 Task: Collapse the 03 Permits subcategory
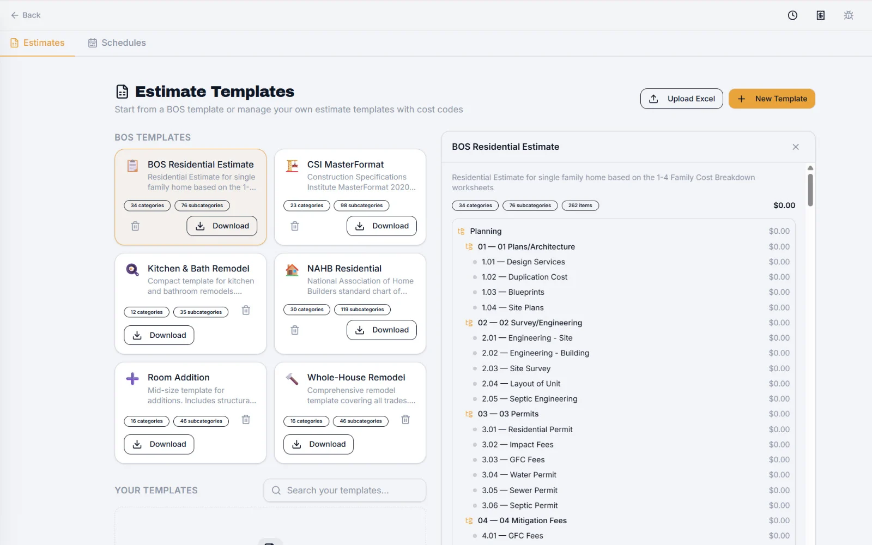469,414
